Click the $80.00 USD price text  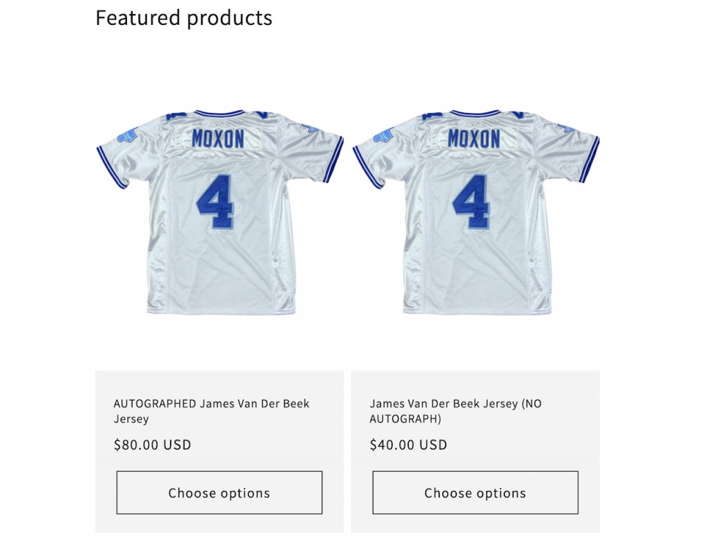coord(151,445)
